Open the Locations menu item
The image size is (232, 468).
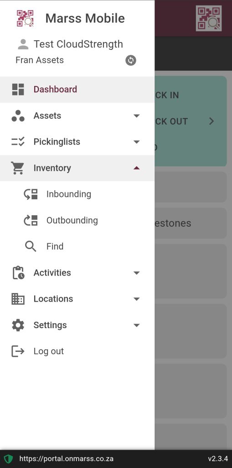77,299
